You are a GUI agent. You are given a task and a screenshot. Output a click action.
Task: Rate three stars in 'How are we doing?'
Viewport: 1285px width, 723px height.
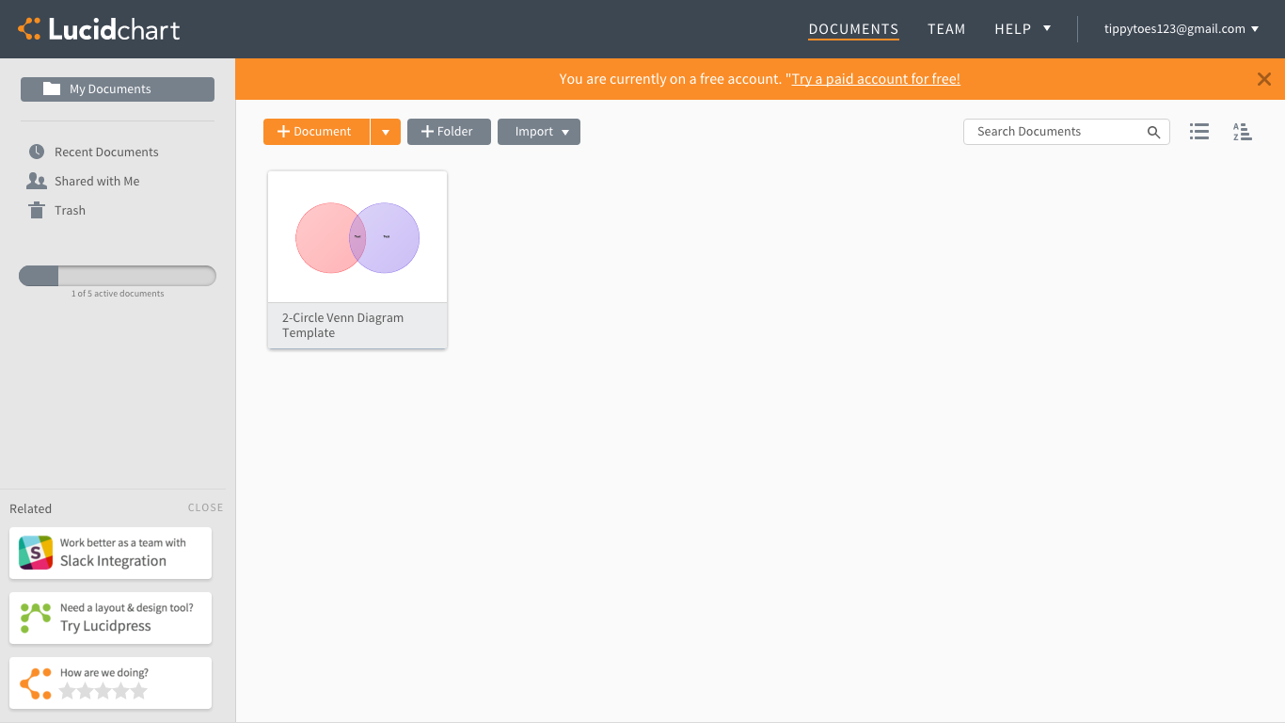tap(103, 691)
